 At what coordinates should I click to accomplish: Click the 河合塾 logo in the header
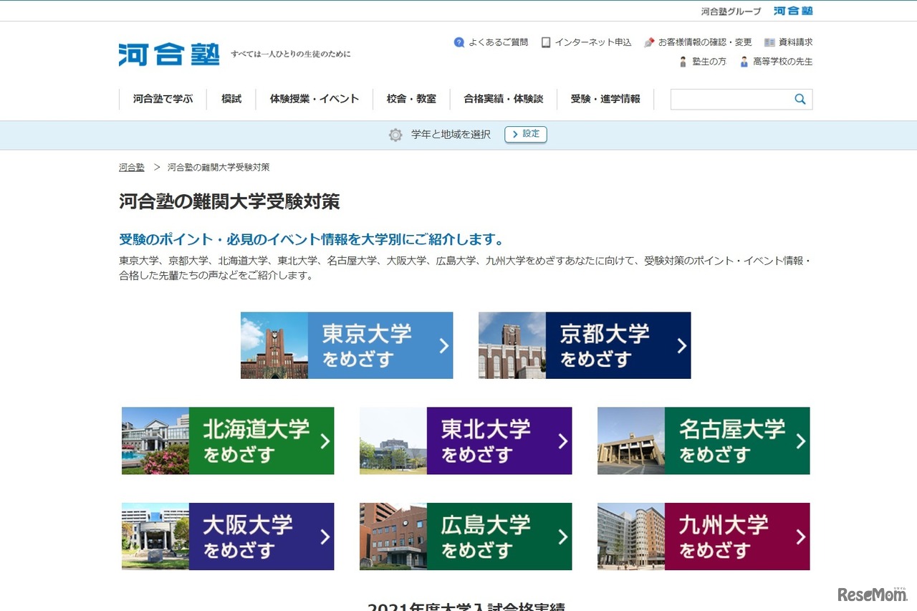(169, 54)
